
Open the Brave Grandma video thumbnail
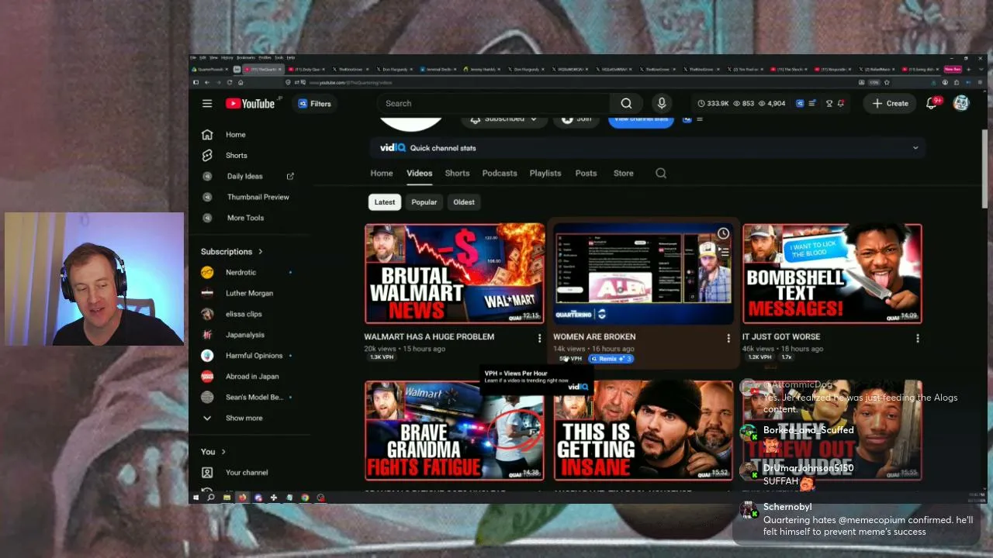(455, 430)
